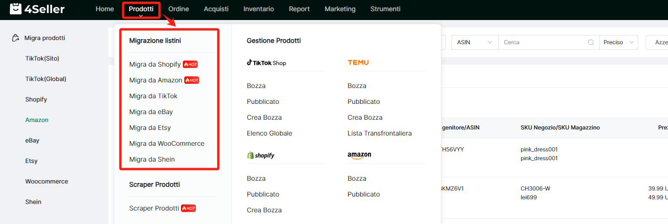Viewport: 668px width, 224px height.
Task: Open TikTok Shop Bozza
Action: tap(256, 86)
